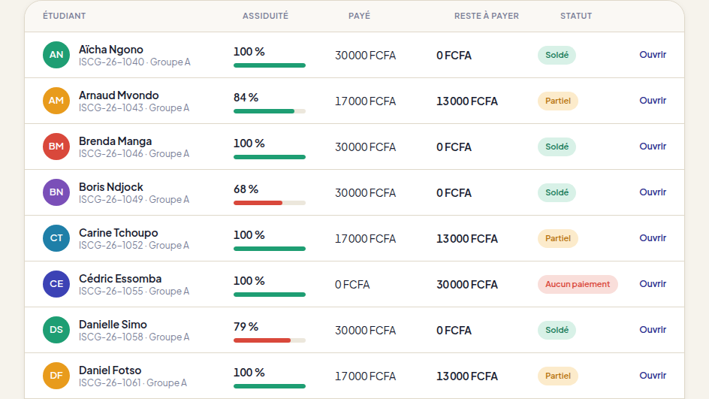Open Danielle Simo's record via Ouvrir

point(653,329)
